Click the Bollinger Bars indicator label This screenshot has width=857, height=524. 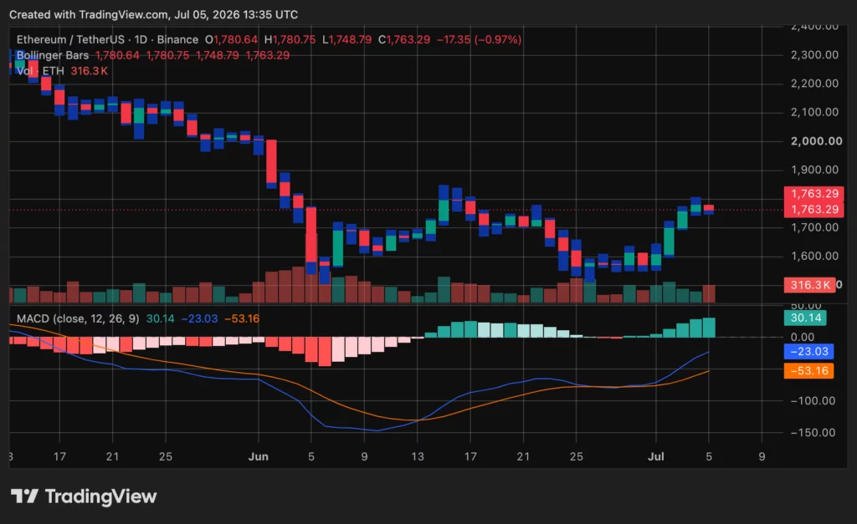53,55
